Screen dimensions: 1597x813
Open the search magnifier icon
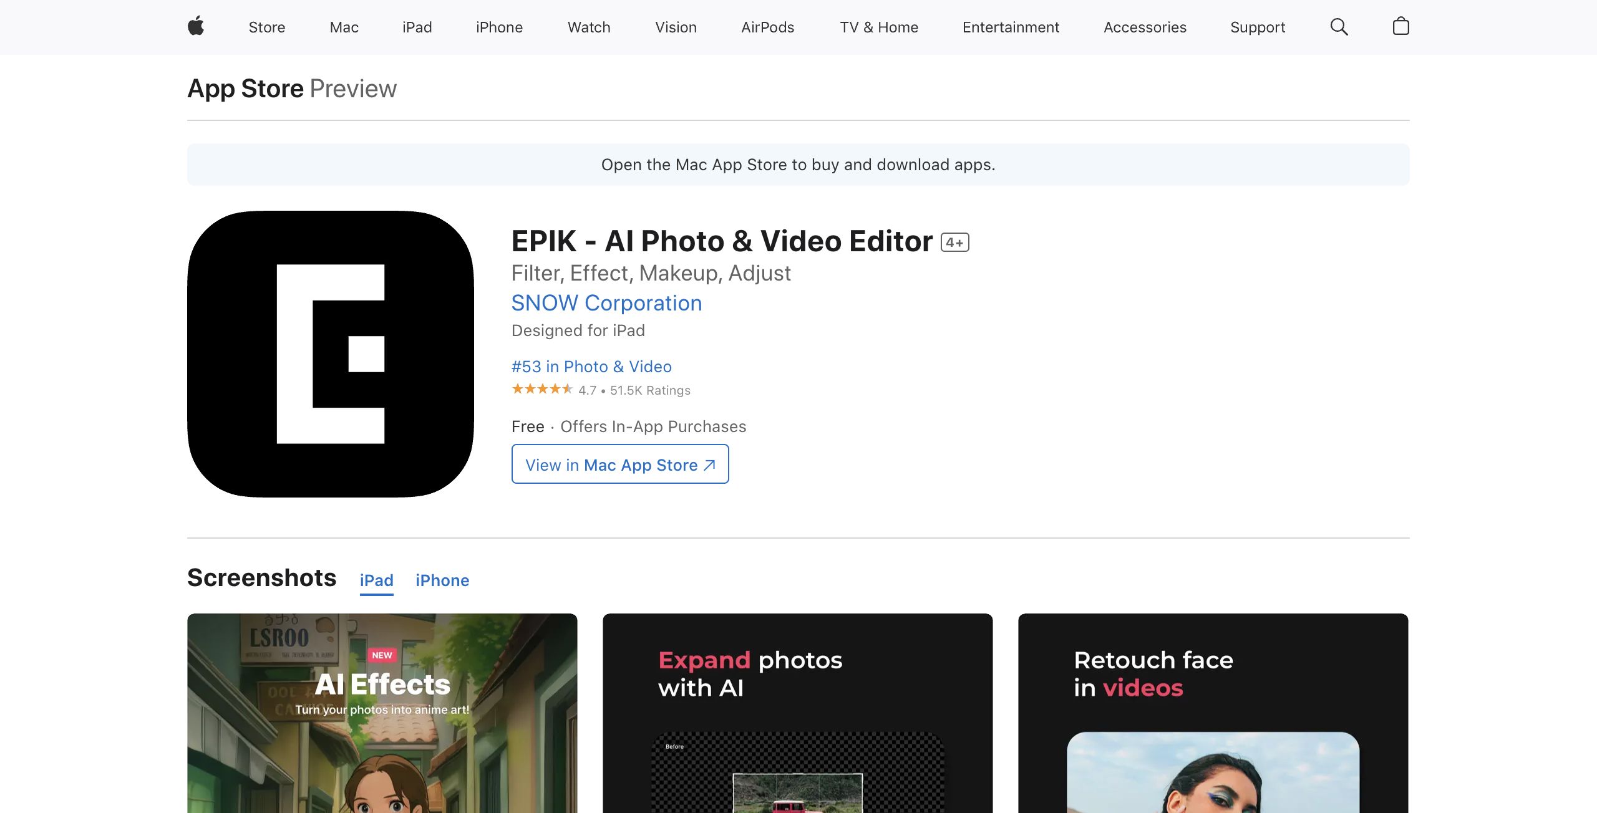1339,27
